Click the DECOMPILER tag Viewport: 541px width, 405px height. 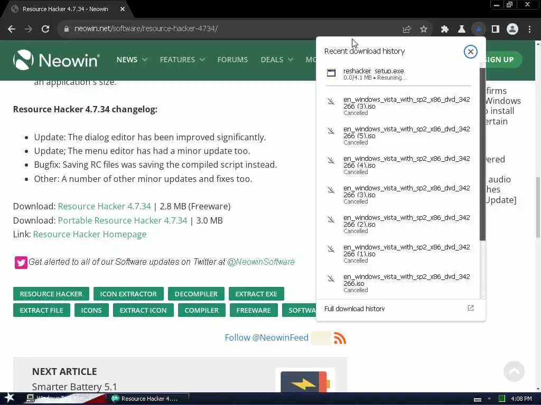click(x=196, y=294)
